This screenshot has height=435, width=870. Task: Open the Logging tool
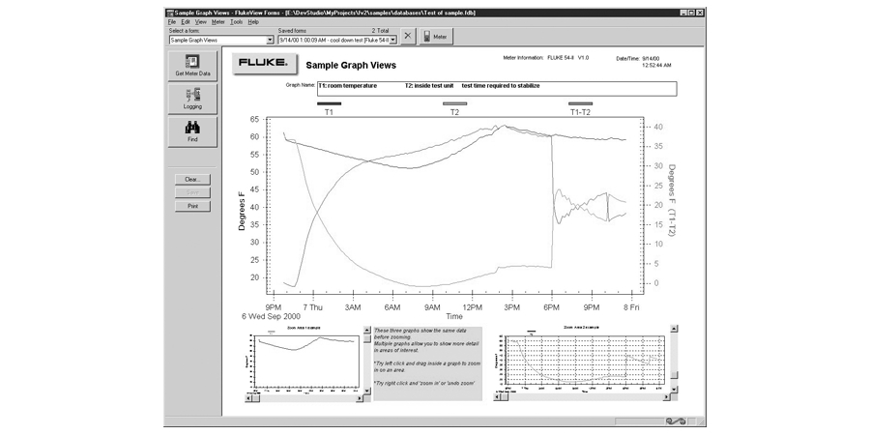(192, 99)
